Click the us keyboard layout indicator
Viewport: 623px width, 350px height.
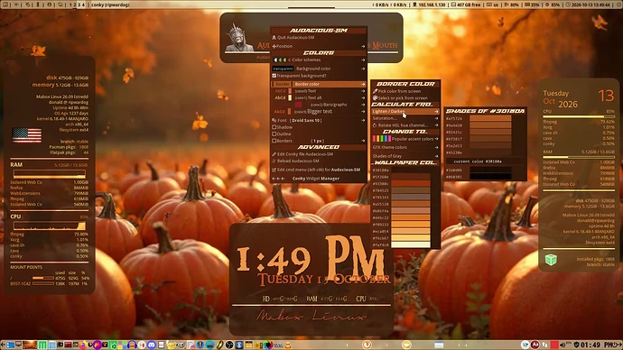point(493,5)
